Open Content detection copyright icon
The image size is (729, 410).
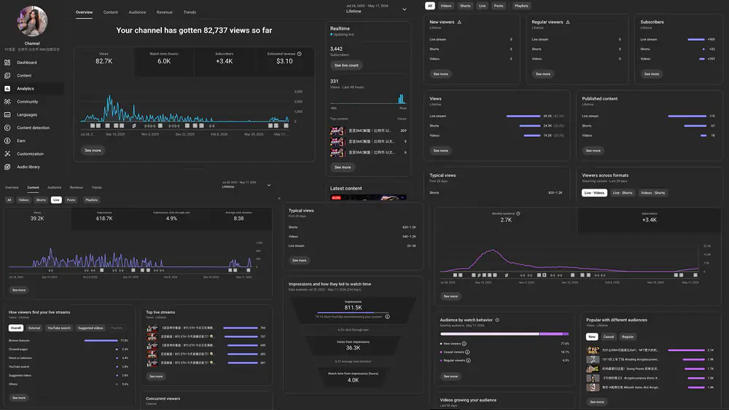[7, 127]
